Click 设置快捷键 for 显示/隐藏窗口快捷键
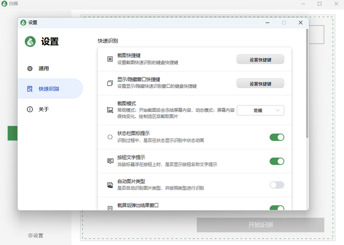 (260, 84)
